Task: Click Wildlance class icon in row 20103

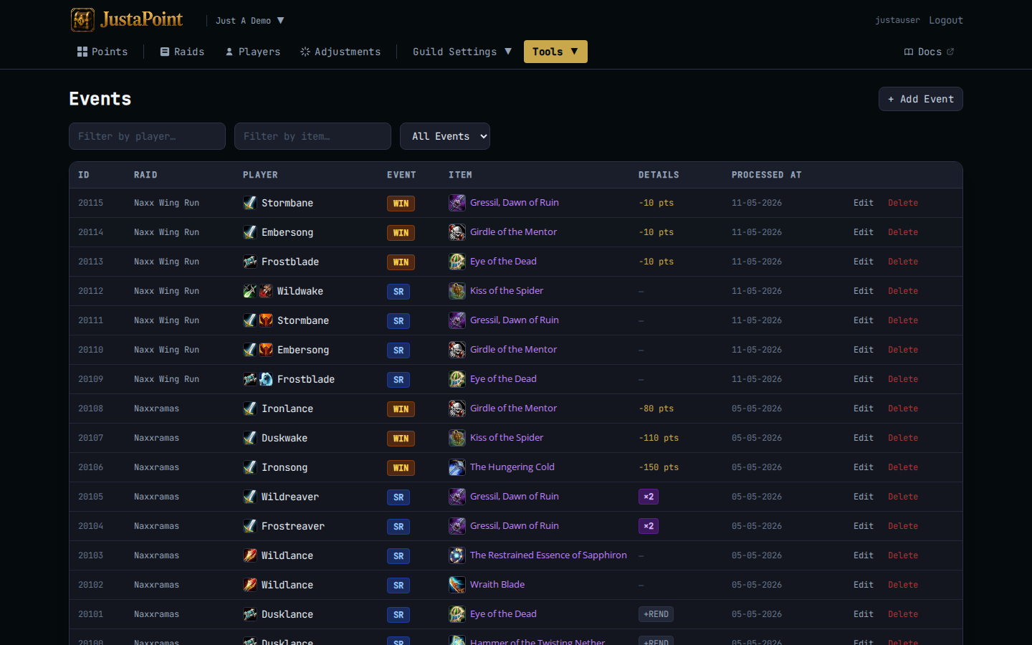Action: [x=249, y=555]
